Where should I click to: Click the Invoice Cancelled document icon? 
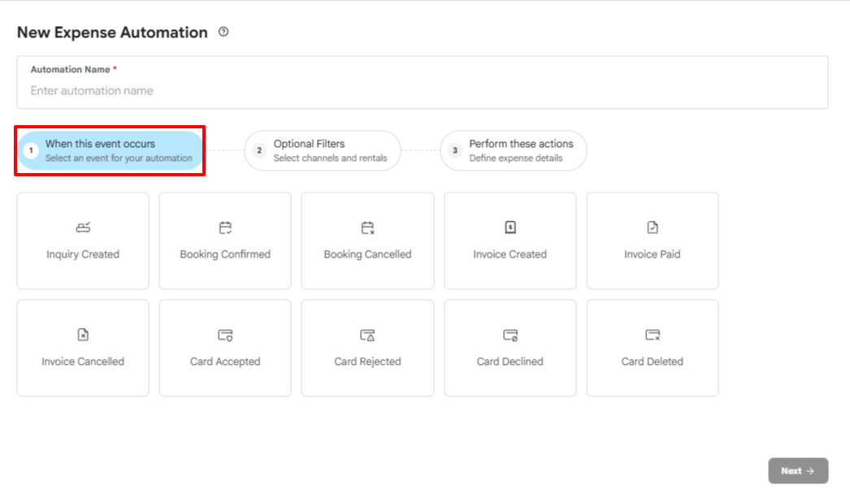coord(83,335)
